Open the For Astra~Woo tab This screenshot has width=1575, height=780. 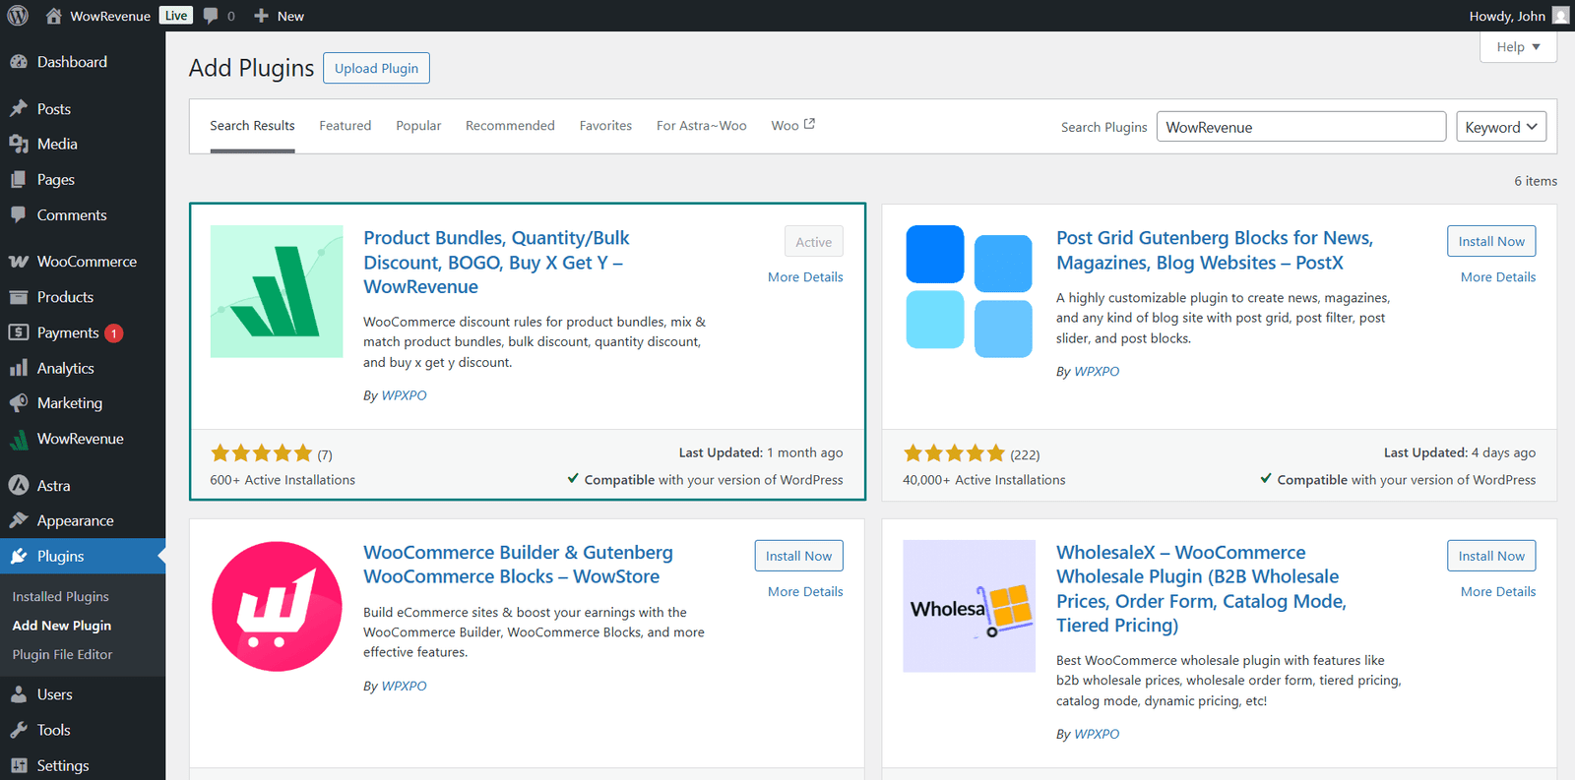pos(702,126)
